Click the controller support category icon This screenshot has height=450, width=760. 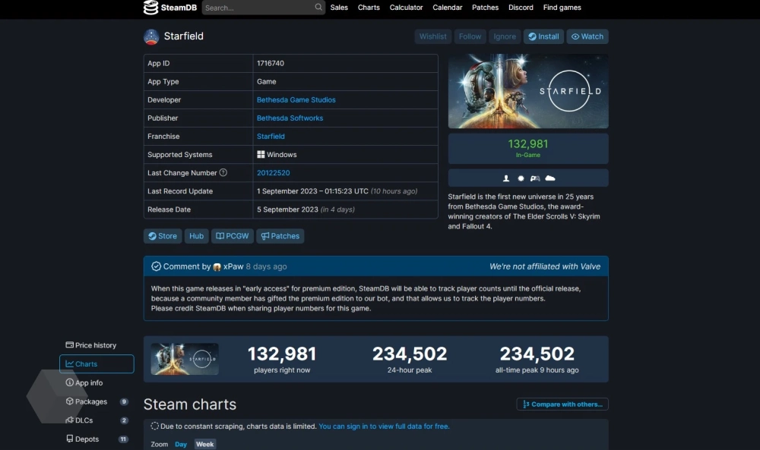pos(535,178)
